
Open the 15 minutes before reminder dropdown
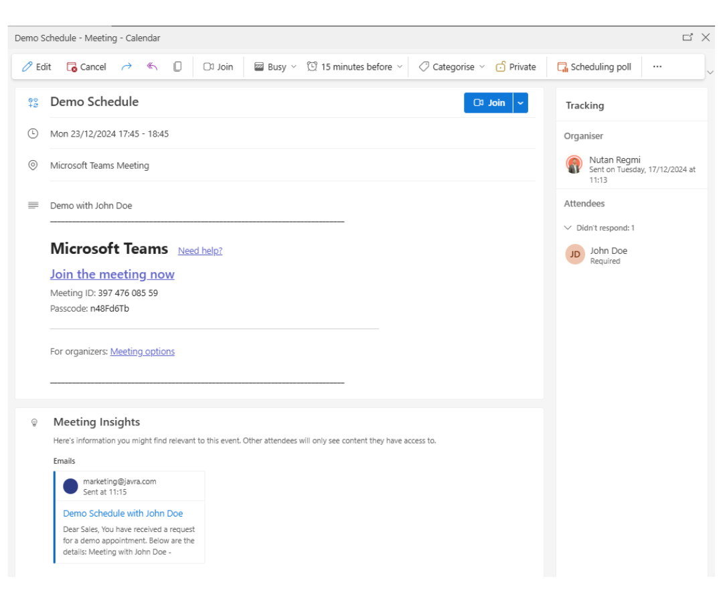tap(355, 67)
